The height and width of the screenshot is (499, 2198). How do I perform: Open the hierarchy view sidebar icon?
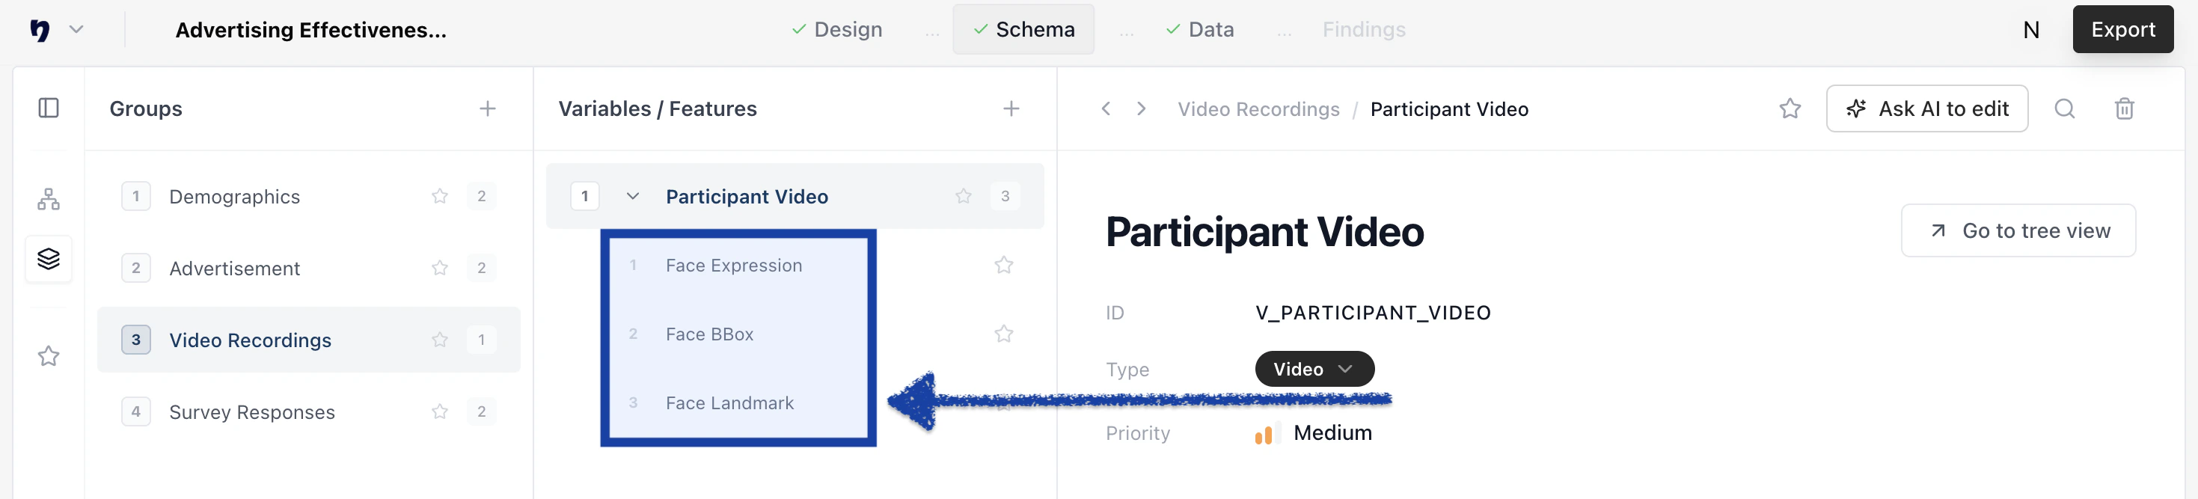(49, 200)
